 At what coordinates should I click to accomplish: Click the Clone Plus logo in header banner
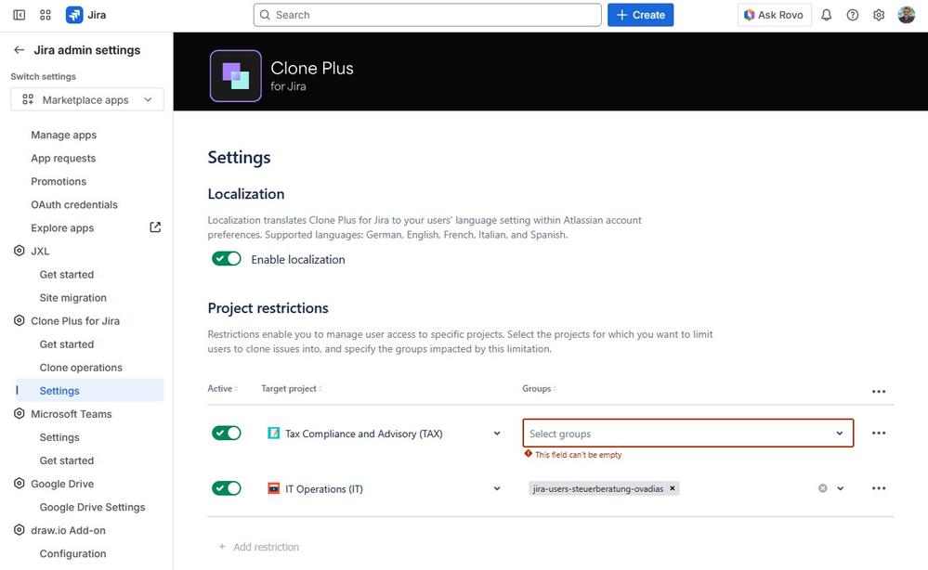(236, 76)
